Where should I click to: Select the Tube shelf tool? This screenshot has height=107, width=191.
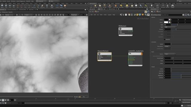[6, 6]
